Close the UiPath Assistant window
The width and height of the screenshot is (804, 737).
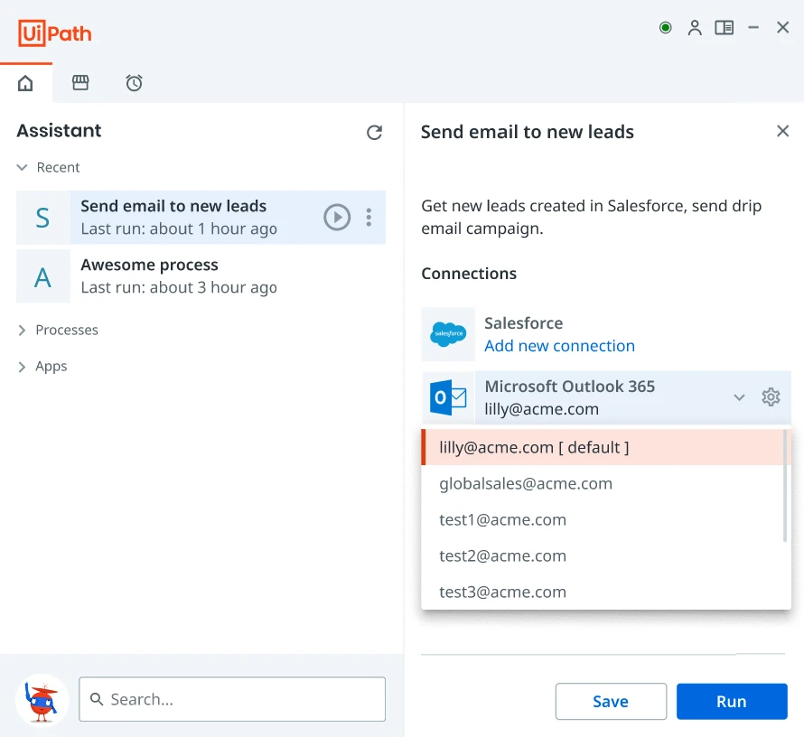click(x=782, y=28)
